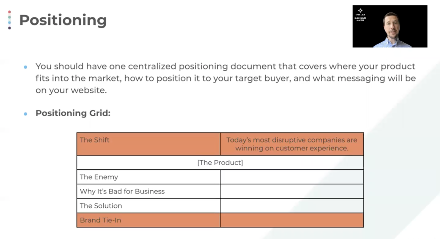Click The Shift table cell

click(148, 144)
